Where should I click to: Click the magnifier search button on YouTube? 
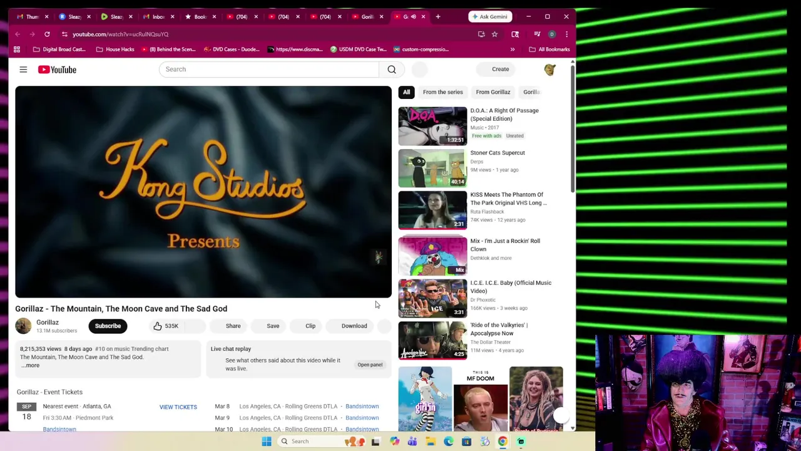tap(392, 70)
